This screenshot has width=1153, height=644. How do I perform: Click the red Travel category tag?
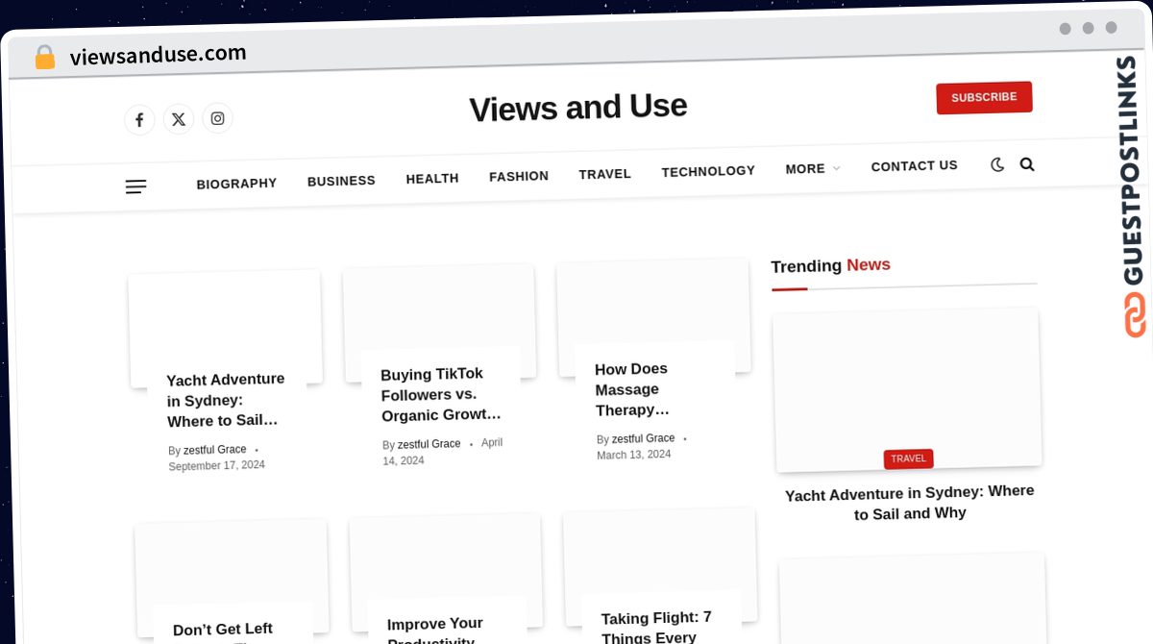coord(908,458)
